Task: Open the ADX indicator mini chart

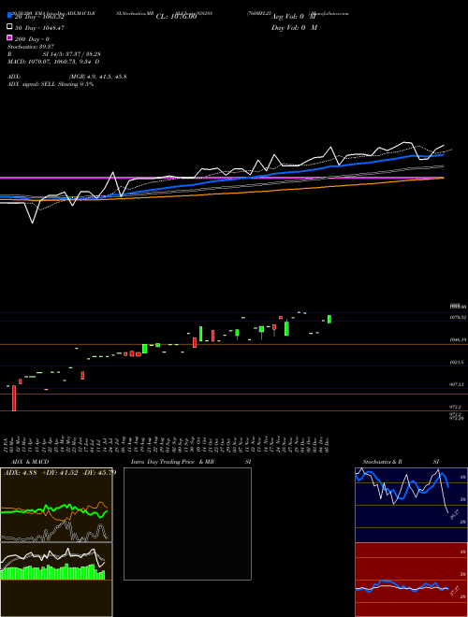Action: pyautogui.click(x=56, y=505)
